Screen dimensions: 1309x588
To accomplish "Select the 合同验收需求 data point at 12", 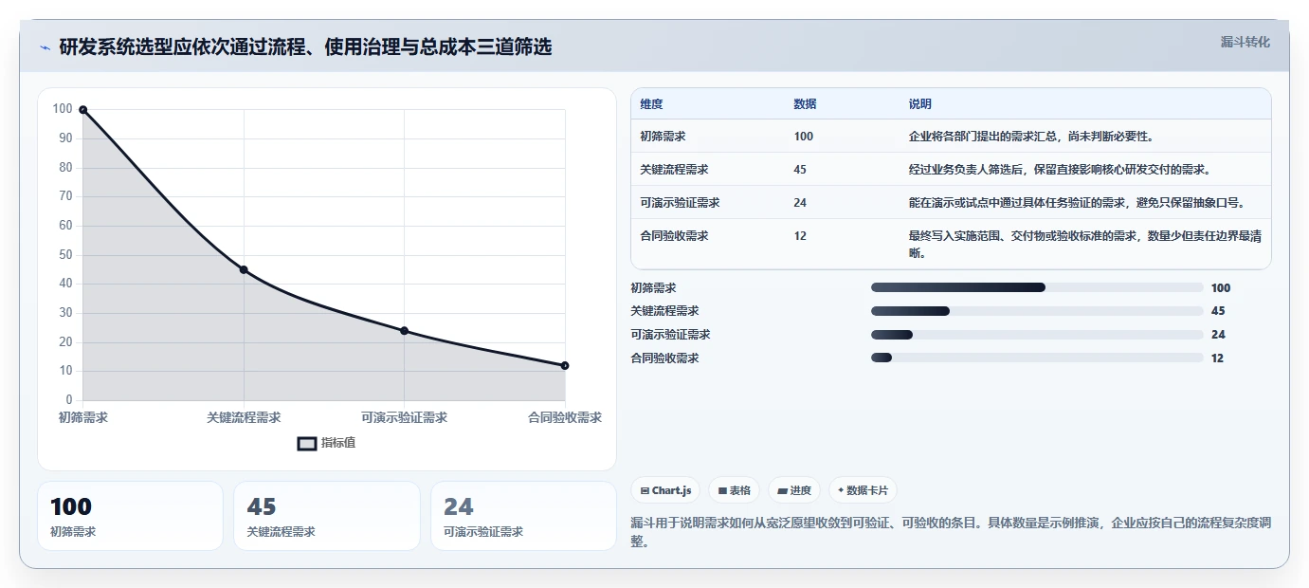I will click(565, 365).
